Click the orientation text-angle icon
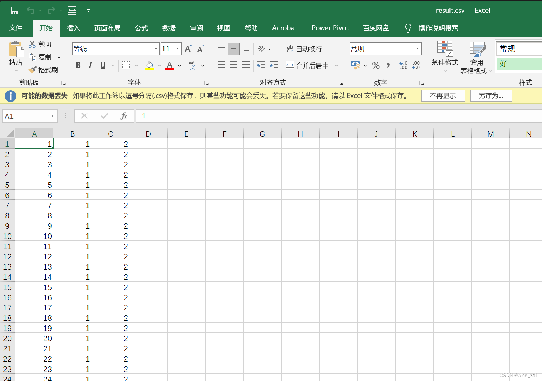The width and height of the screenshot is (542, 381). click(x=261, y=49)
